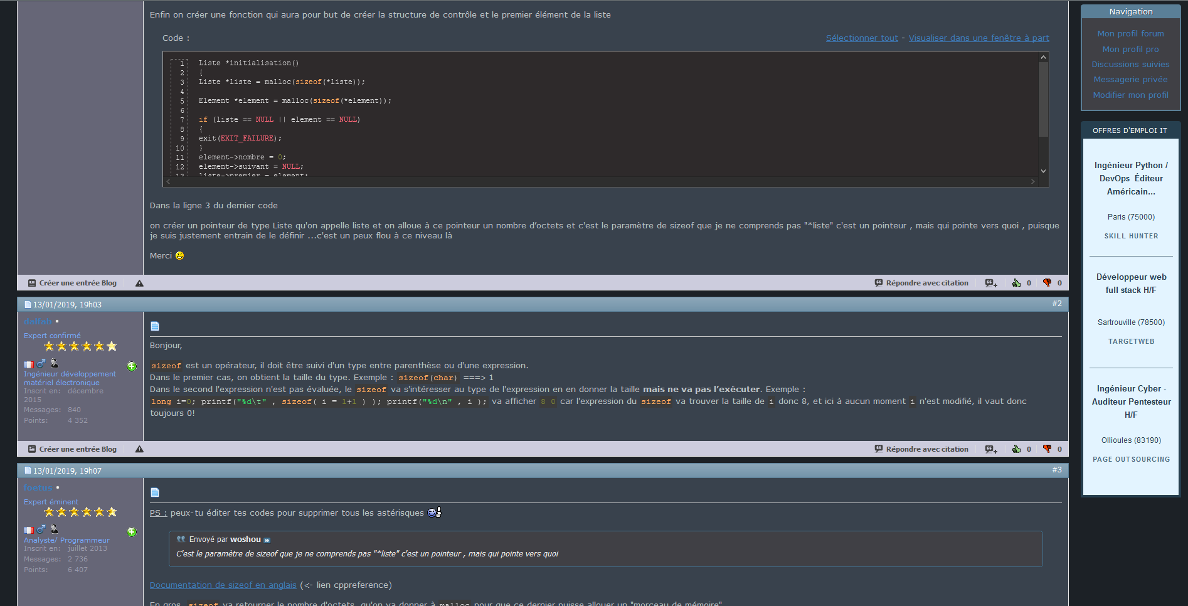Image resolution: width=1188 pixels, height=606 pixels.
Task: Click 'Créer une entrée Blog' under post #2
Action: (x=72, y=449)
